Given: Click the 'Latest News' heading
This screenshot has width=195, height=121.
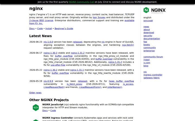Looking at the screenshot, I should coord(40,36).
